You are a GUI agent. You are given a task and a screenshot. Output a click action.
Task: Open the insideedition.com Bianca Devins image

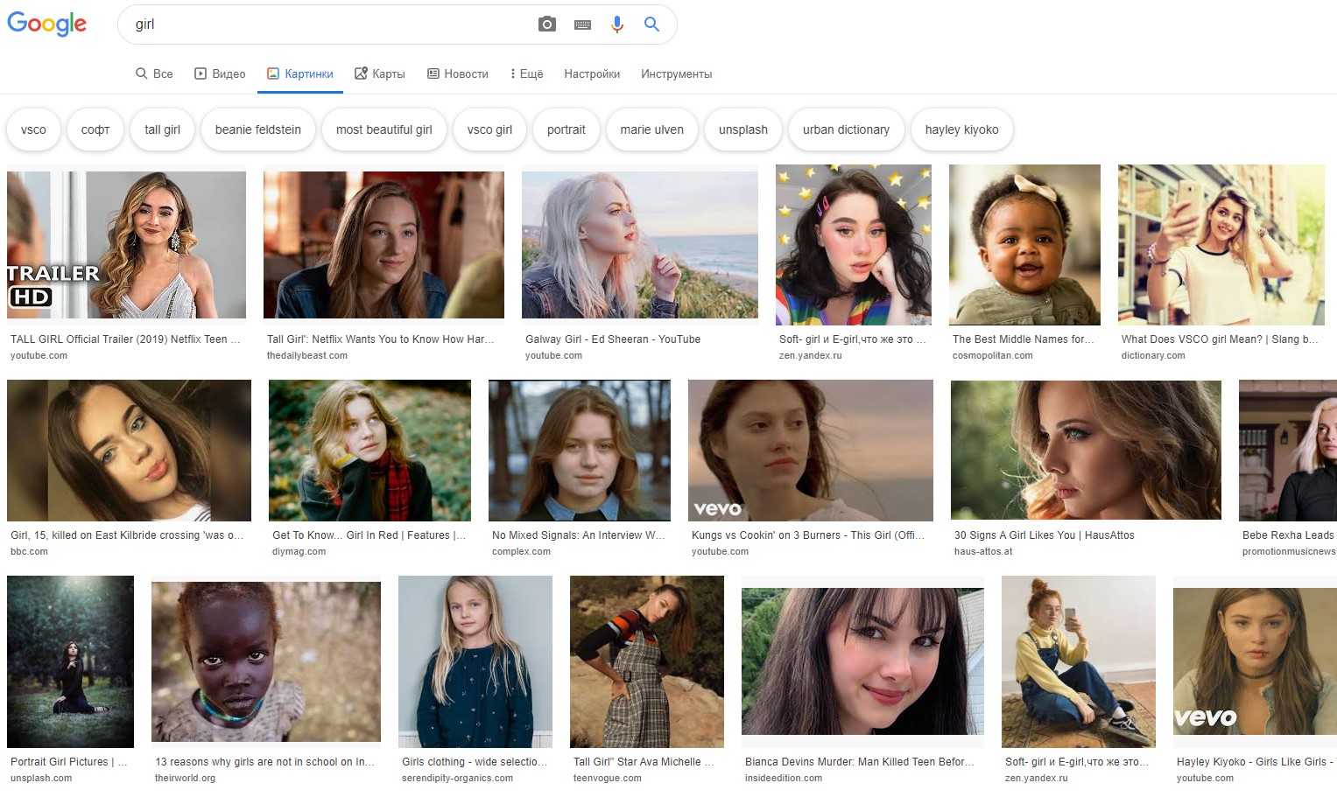coord(862,661)
